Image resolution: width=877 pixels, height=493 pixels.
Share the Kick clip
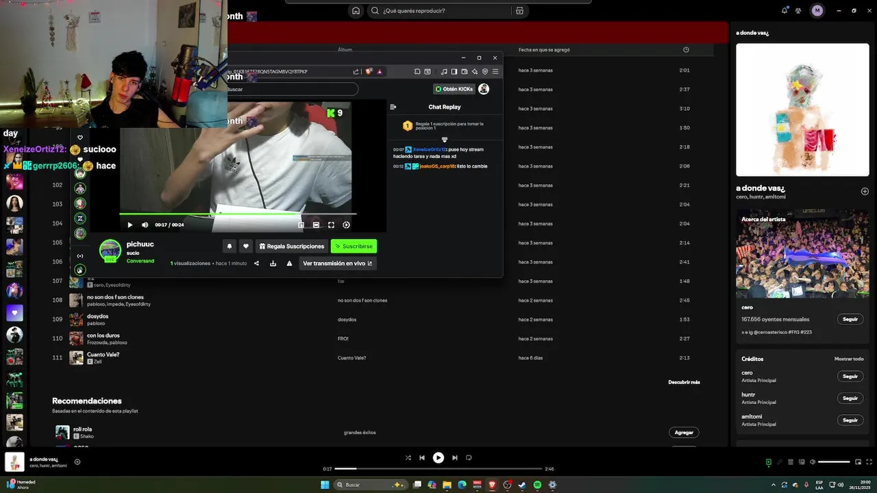pyautogui.click(x=257, y=263)
